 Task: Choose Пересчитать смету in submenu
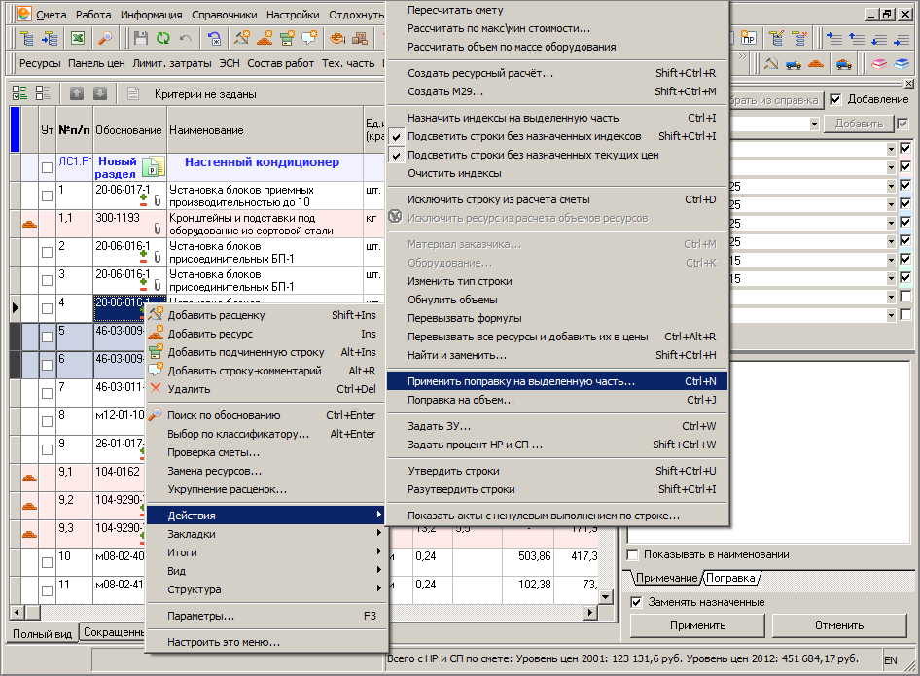click(x=557, y=10)
